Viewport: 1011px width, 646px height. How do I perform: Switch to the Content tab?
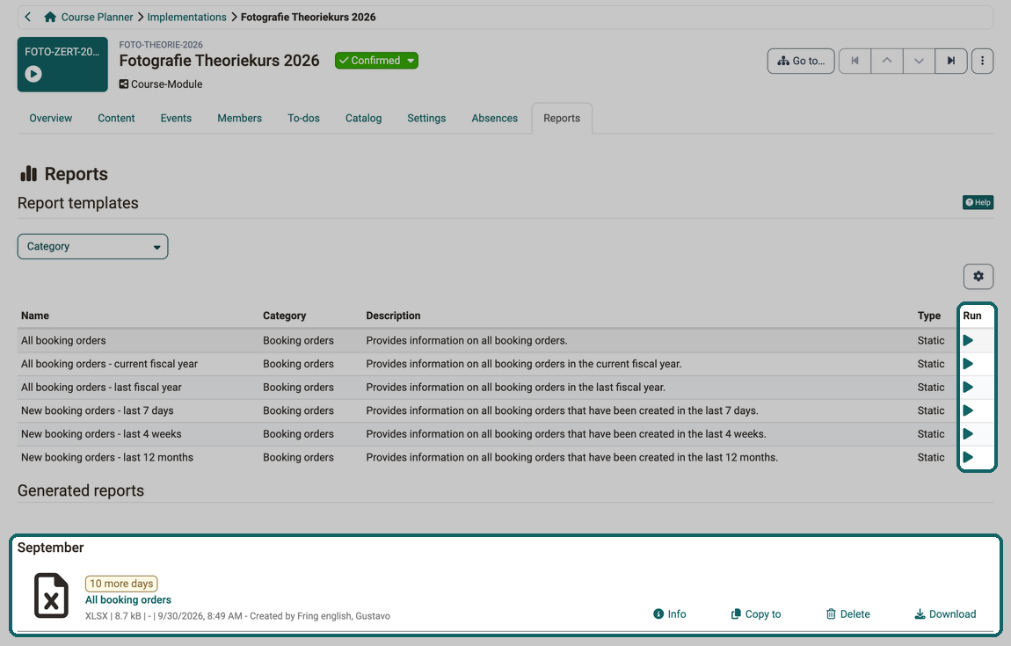click(116, 118)
